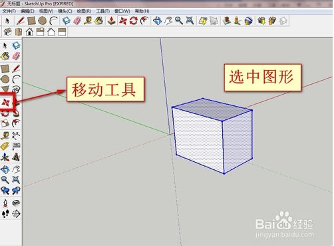Click the Photo Textures icon

pyautogui.click(x=238, y=21)
